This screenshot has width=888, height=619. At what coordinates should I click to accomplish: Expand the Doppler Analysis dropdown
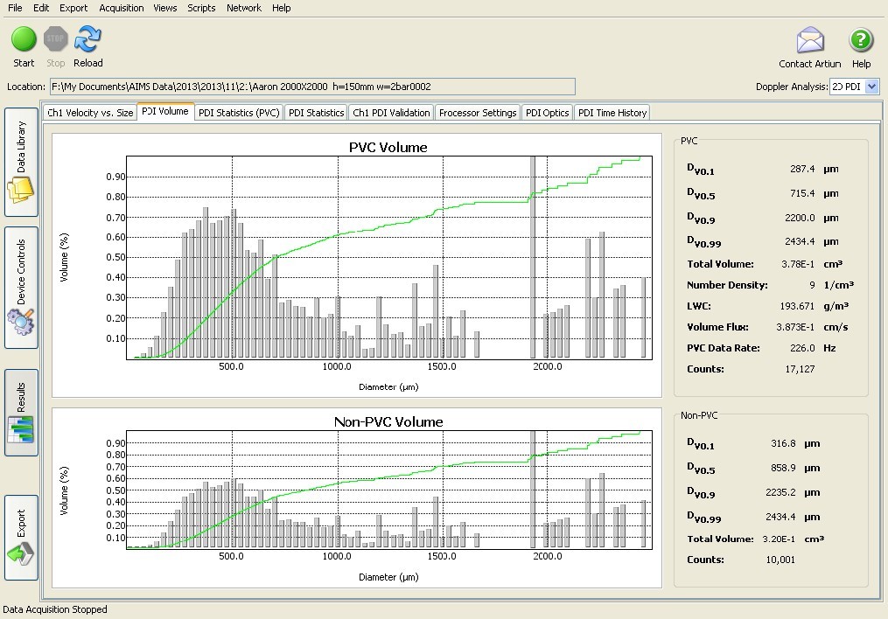point(871,87)
